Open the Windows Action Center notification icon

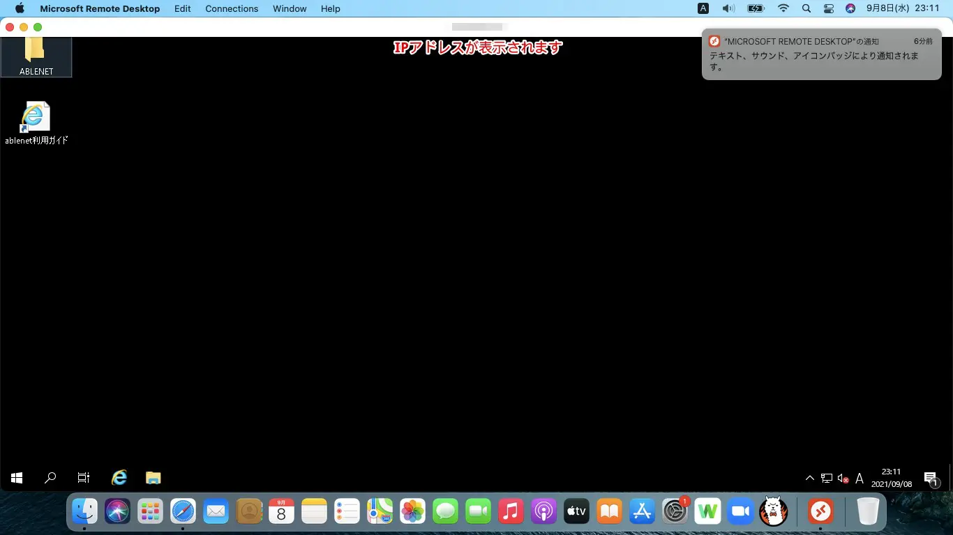pos(931,478)
